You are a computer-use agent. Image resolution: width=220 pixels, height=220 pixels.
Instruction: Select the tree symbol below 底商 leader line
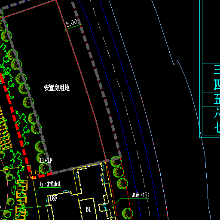pos(127,214)
